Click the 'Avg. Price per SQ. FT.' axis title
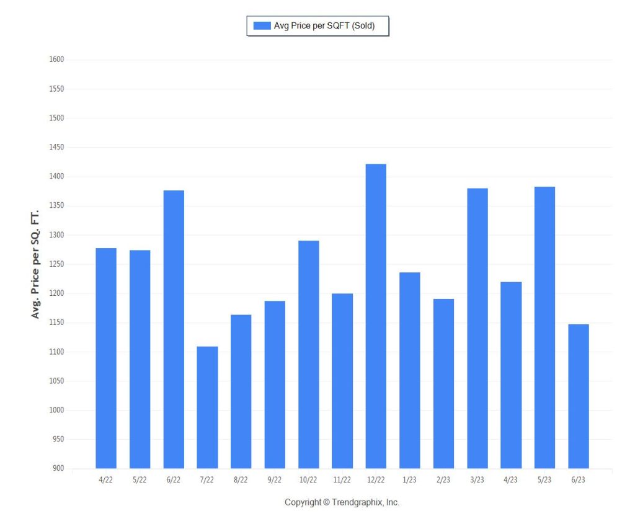 pyautogui.click(x=35, y=264)
